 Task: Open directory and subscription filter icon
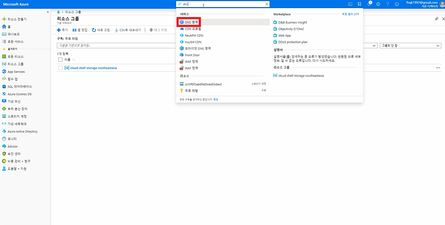[x=360, y=4]
